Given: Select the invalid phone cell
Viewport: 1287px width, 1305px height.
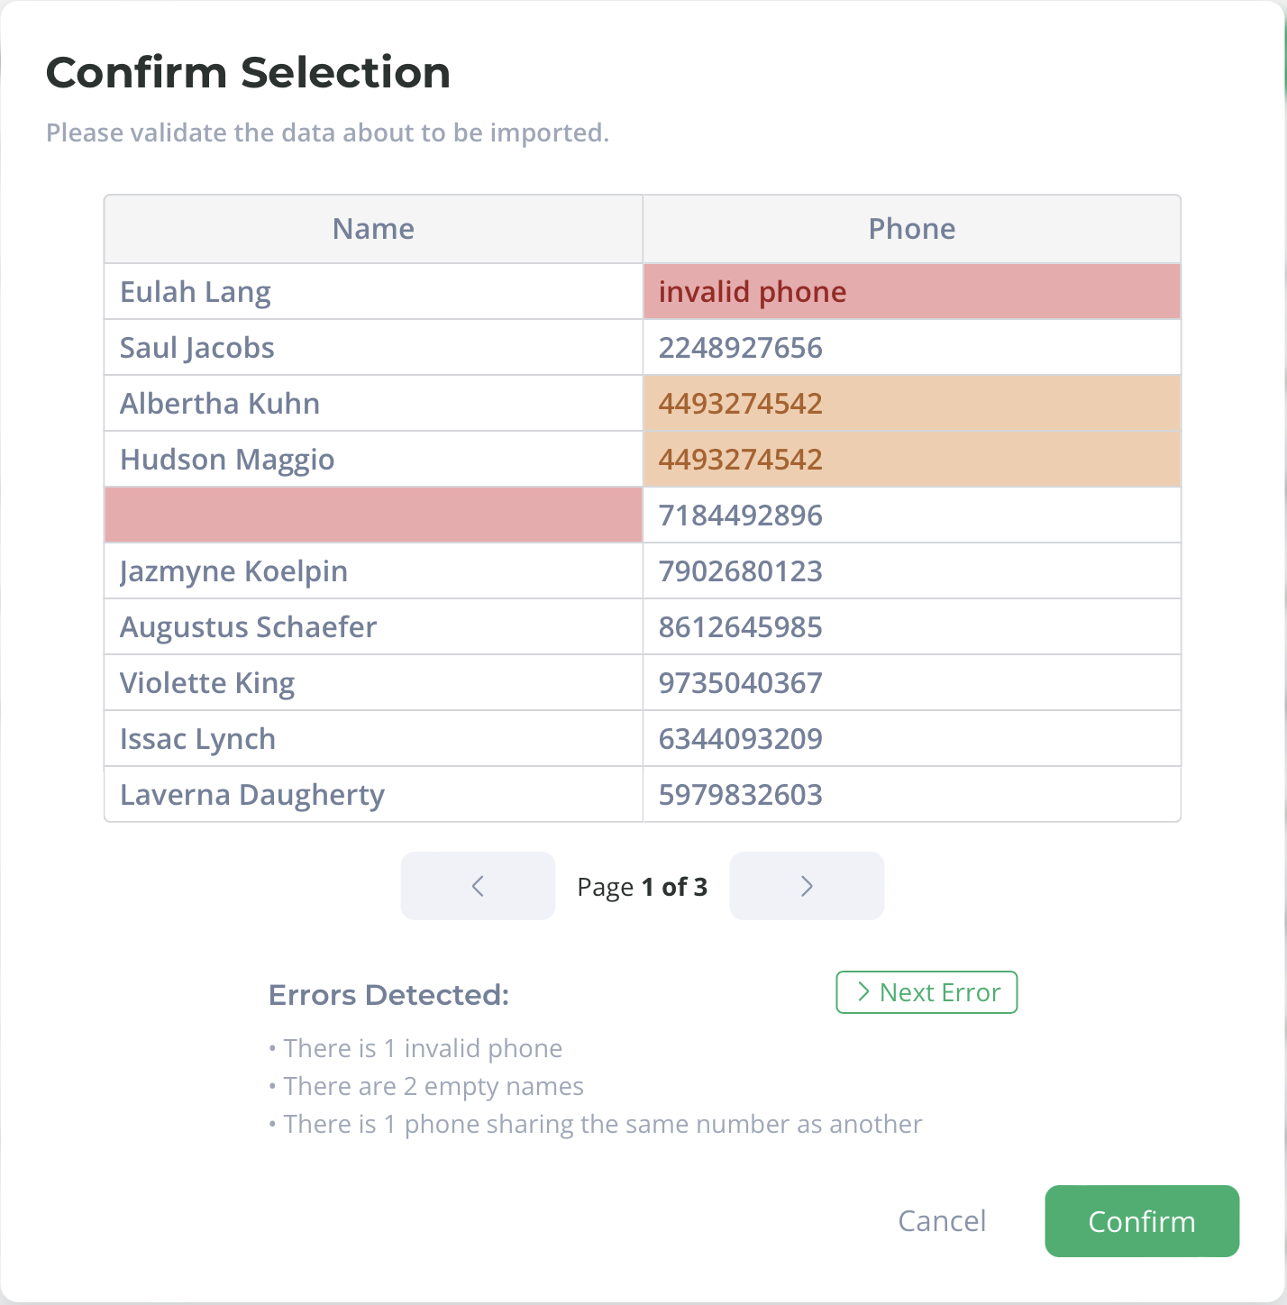Looking at the screenshot, I should tap(912, 292).
